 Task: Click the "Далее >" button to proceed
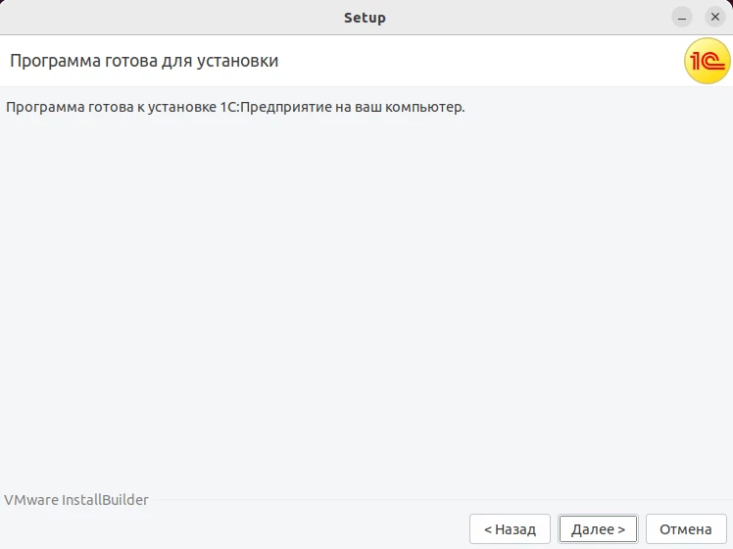coord(598,529)
